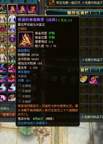Choose the purple robe item in warehouse
Viewport: 103px width, 144px height.
point(12,38)
